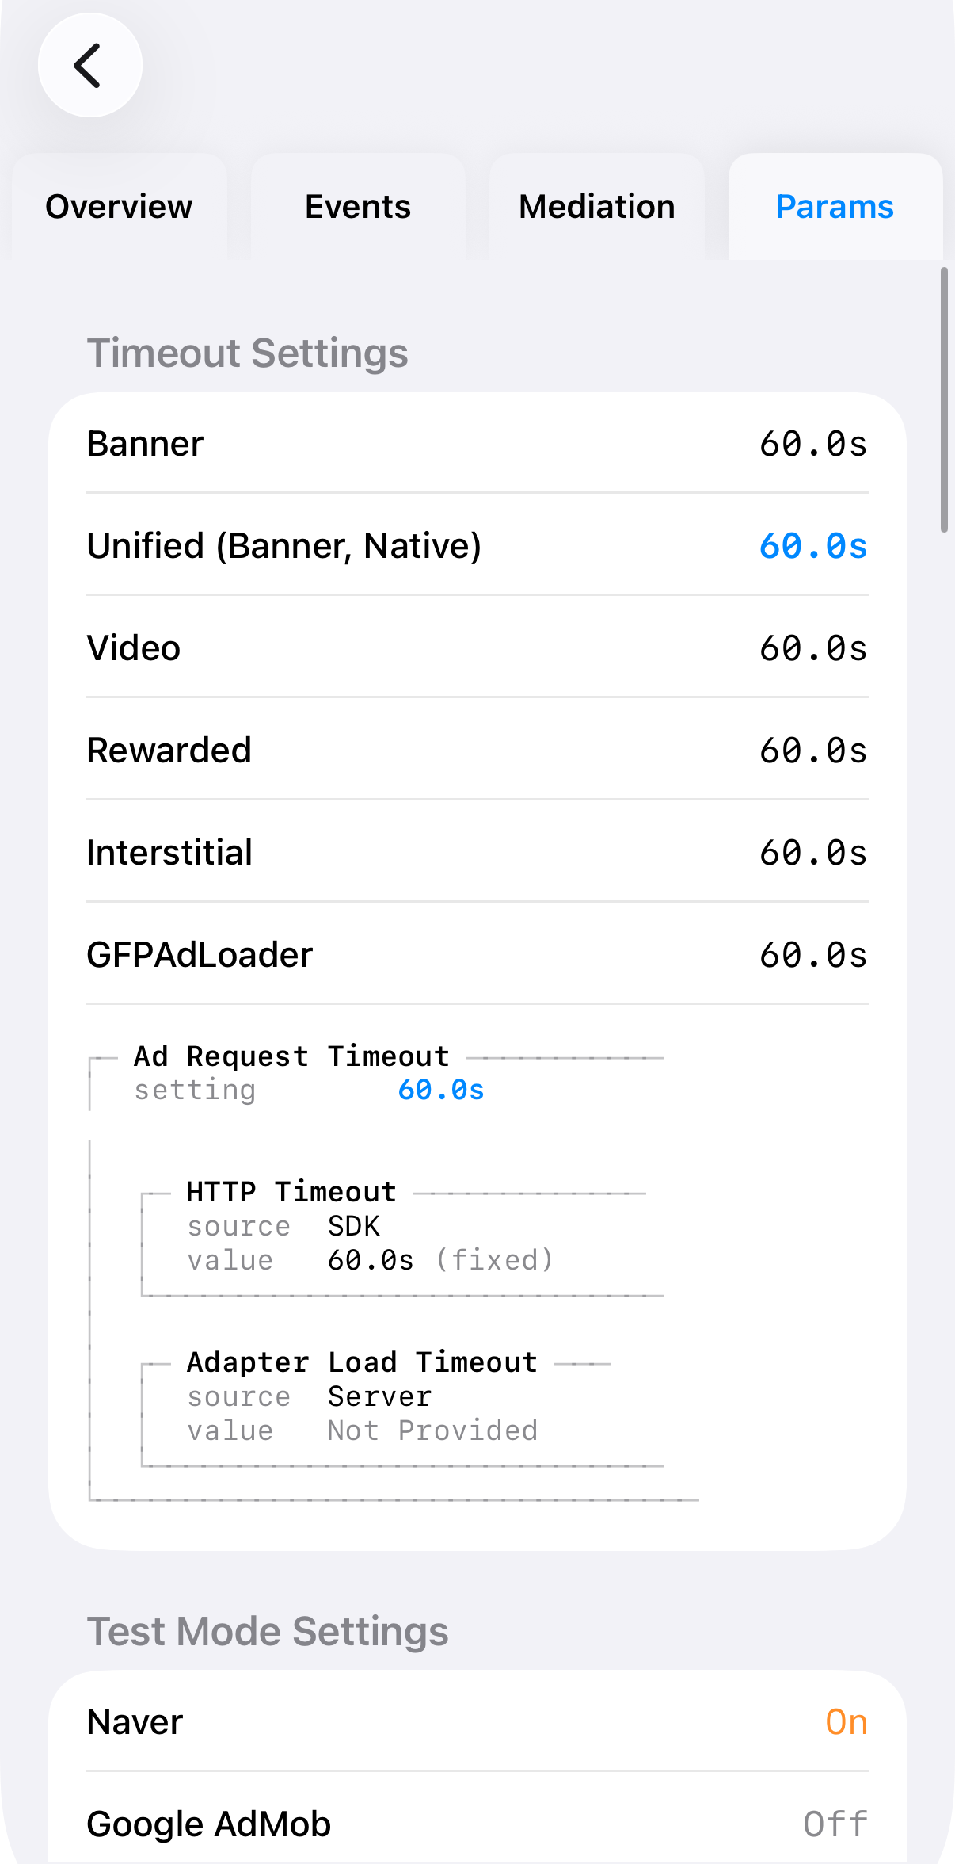The height and width of the screenshot is (1864, 955).
Task: Toggle Naver test mode On value
Action: [x=846, y=1722]
